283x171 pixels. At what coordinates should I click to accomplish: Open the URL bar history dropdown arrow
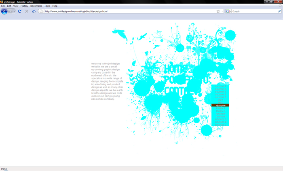tap(222, 11)
